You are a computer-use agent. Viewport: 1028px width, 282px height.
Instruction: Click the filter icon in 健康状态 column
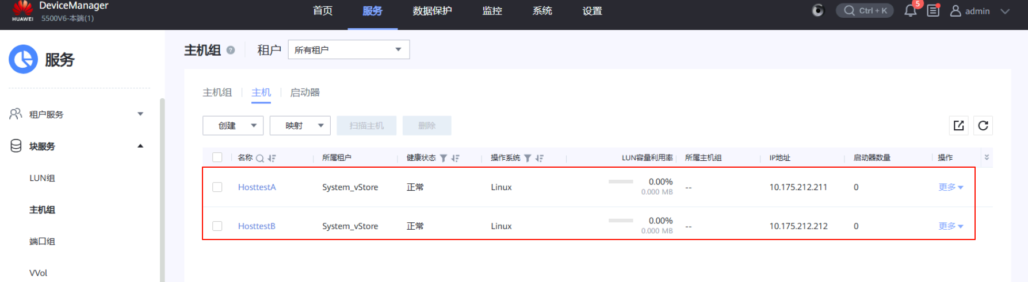(x=444, y=159)
